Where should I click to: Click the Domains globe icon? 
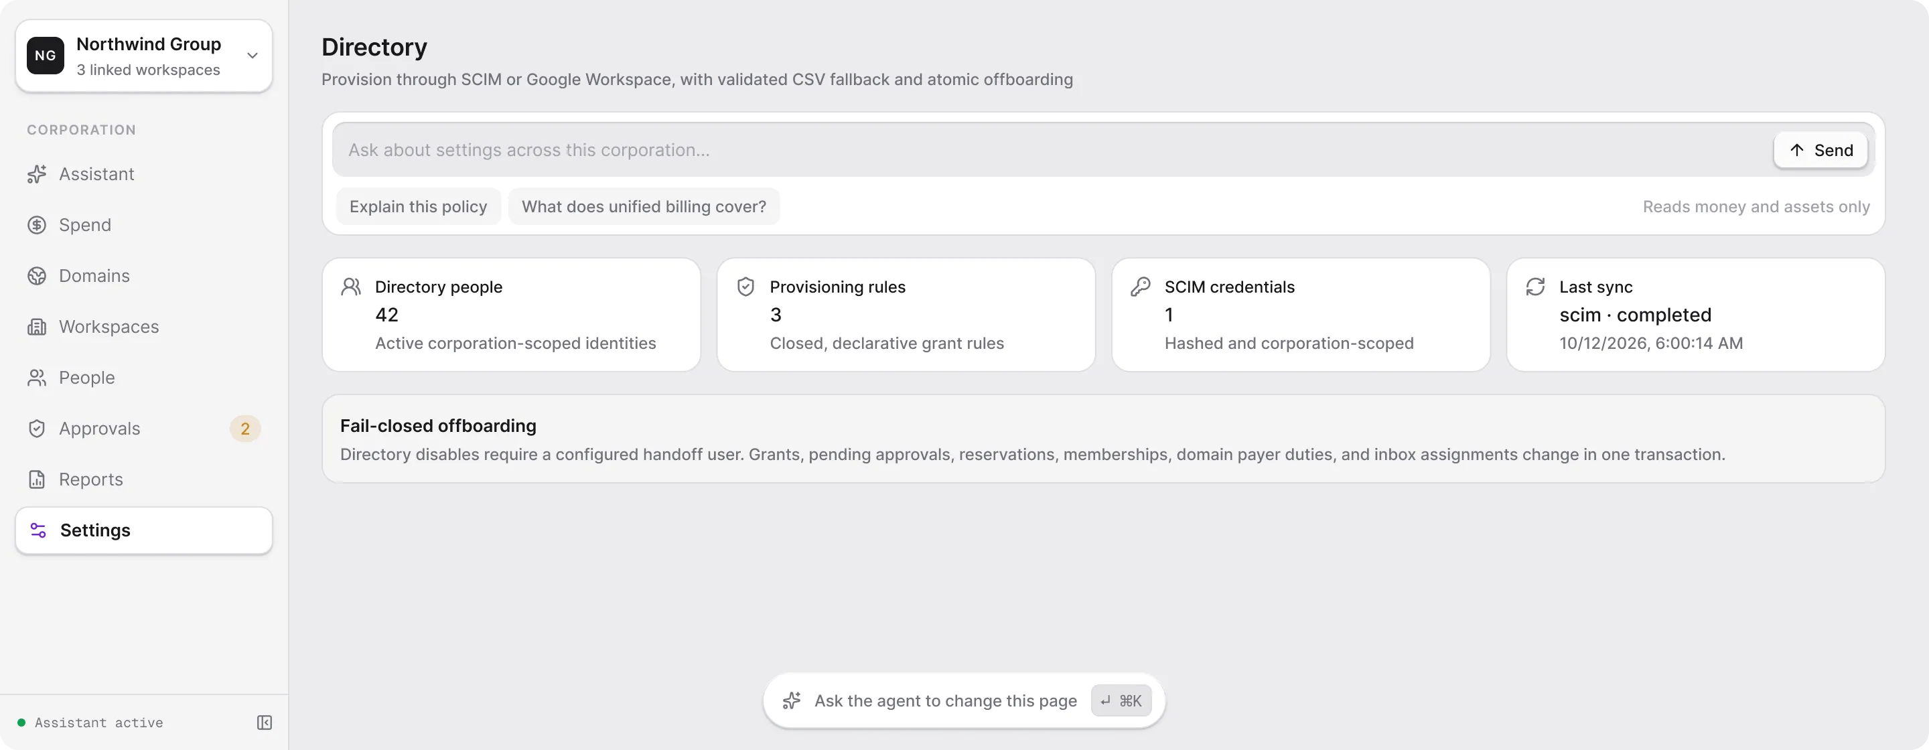(x=37, y=276)
